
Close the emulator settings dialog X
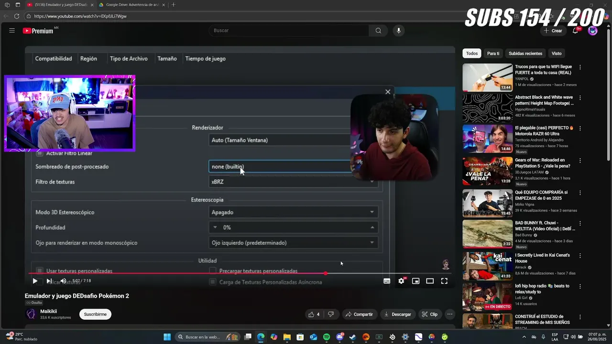[388, 92]
